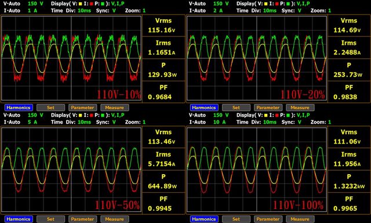Image resolution: width=371 pixels, height=223 pixels.
Task: Click Set under the 110V-100% waveform
Action: coord(236,219)
